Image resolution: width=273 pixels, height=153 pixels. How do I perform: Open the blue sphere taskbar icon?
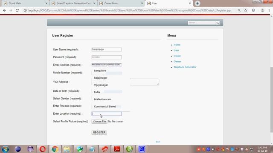(18, 149)
